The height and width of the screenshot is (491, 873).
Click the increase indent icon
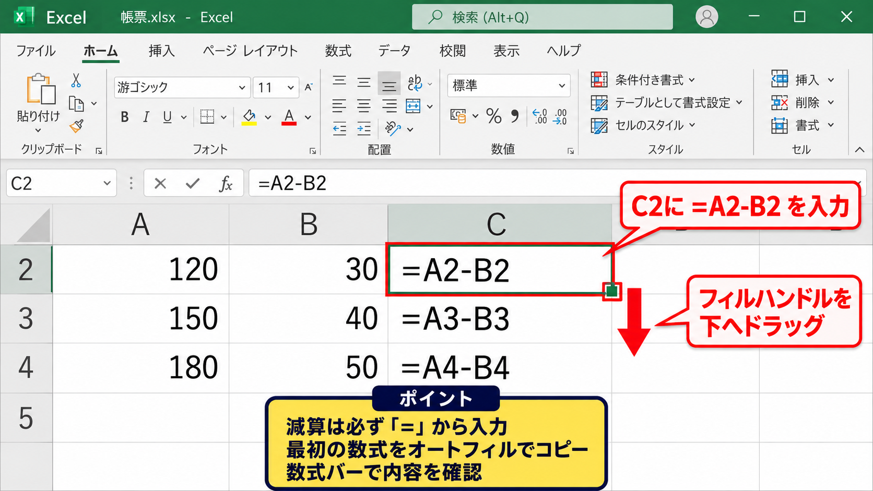pos(364,128)
